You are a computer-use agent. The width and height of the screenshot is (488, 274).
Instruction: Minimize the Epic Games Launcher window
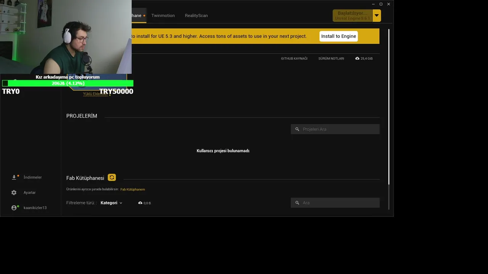coord(373,4)
